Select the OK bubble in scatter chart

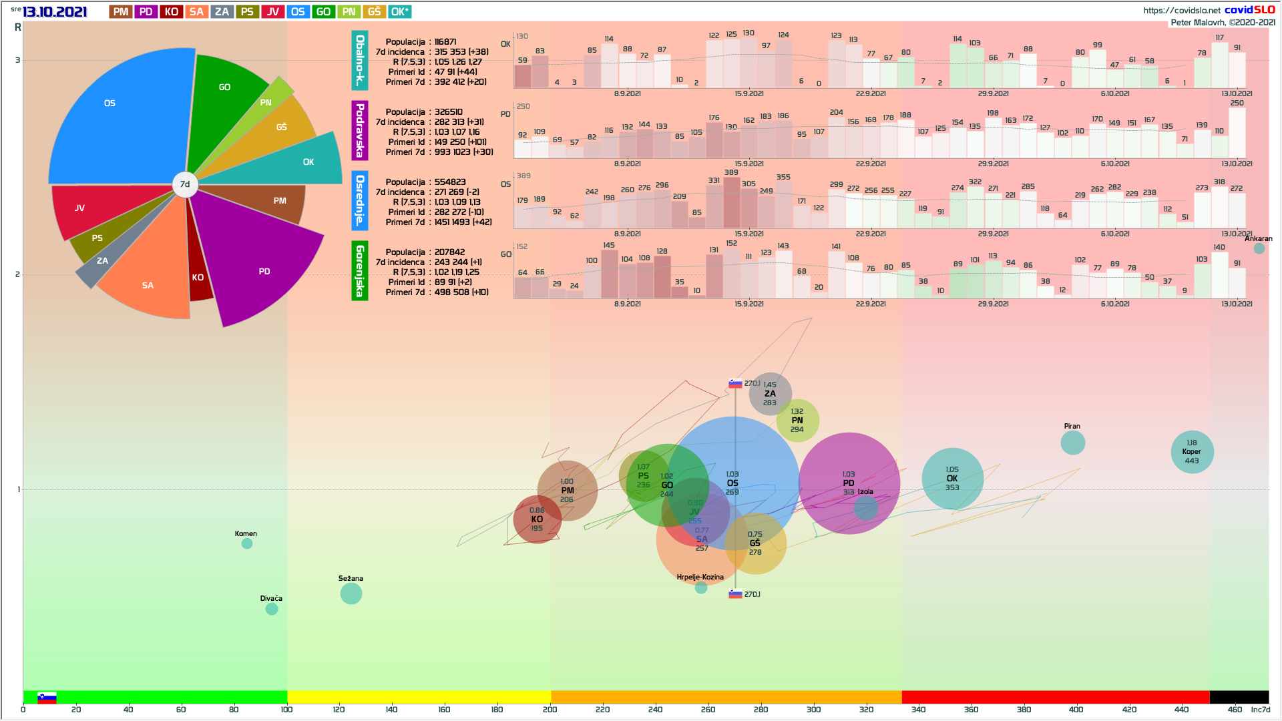(x=952, y=479)
